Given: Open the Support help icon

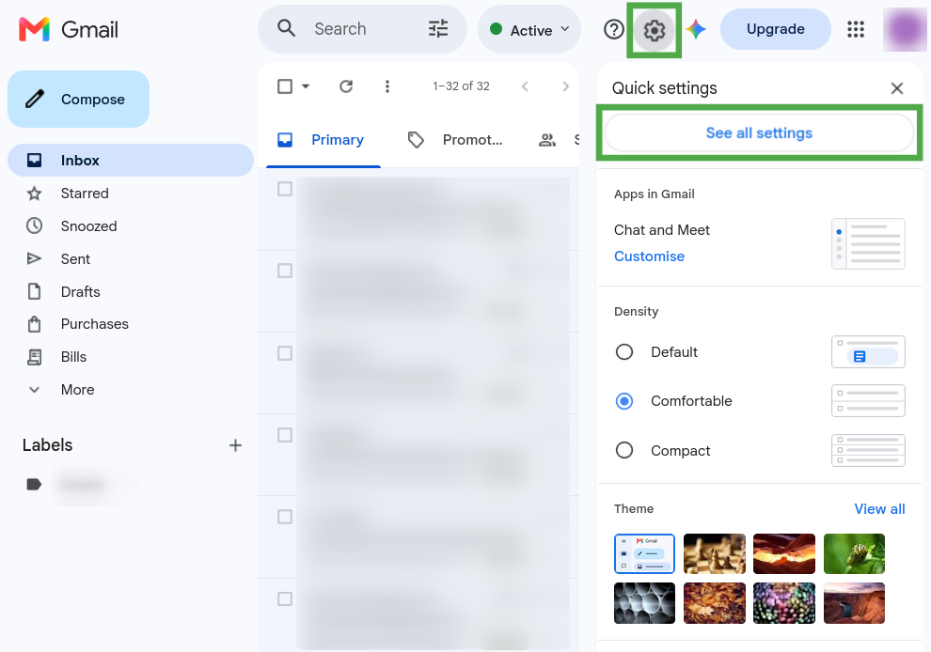Looking at the screenshot, I should 613,29.
